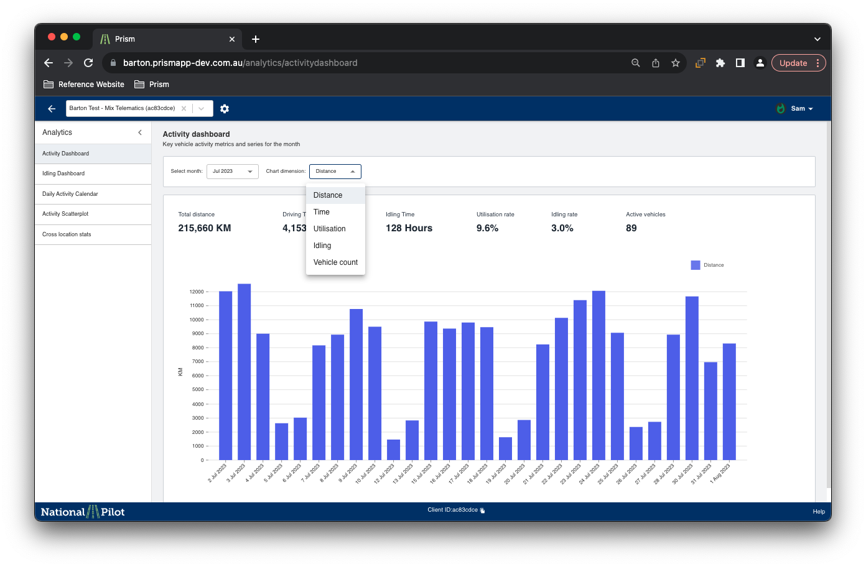This screenshot has height=567, width=866.
Task: Choose Vehicle count option in dropdown
Action: click(x=335, y=262)
